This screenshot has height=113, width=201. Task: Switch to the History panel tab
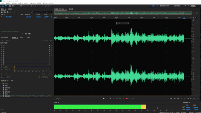coord(4,80)
